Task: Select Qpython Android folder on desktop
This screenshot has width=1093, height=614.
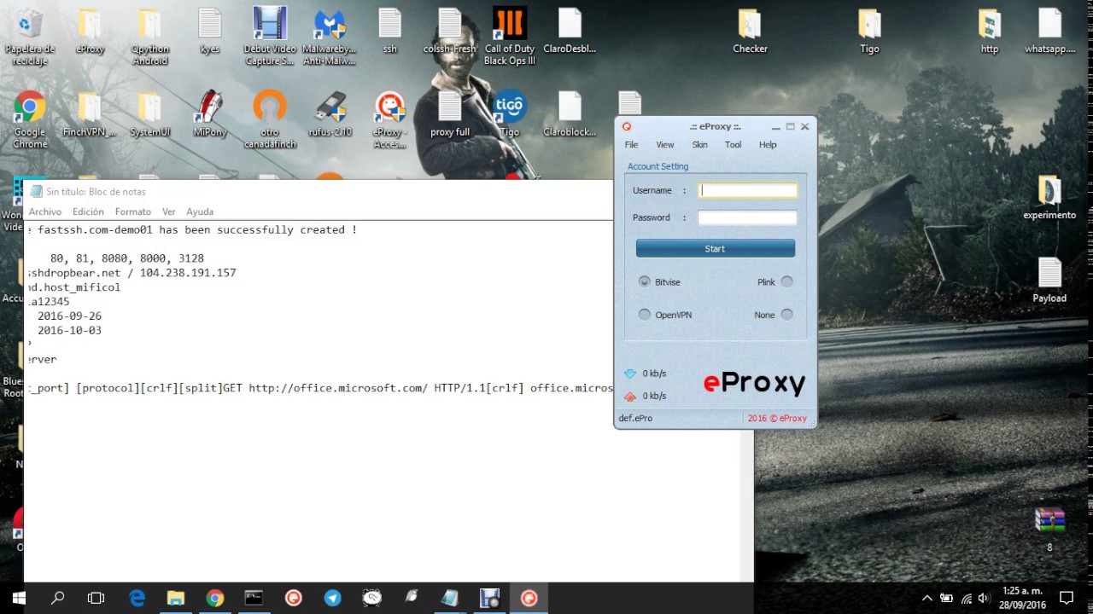Action: [x=149, y=37]
